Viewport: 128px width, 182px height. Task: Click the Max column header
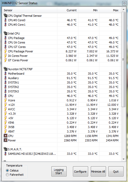pyautogui.click(x=110, y=10)
